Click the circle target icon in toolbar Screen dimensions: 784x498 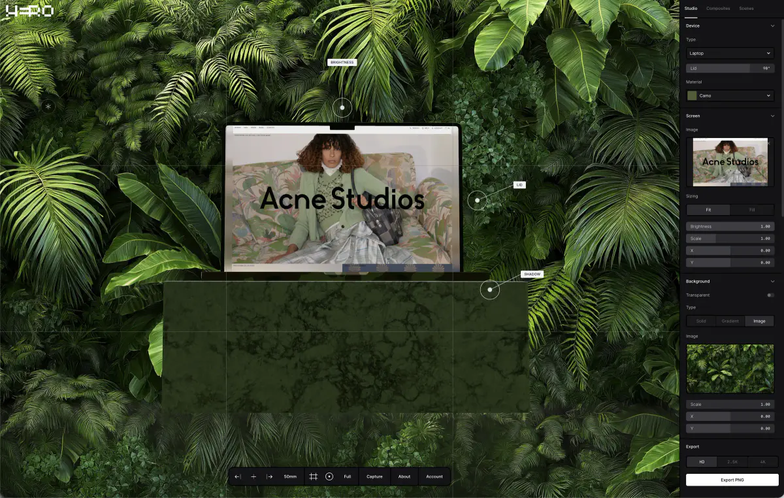329,476
